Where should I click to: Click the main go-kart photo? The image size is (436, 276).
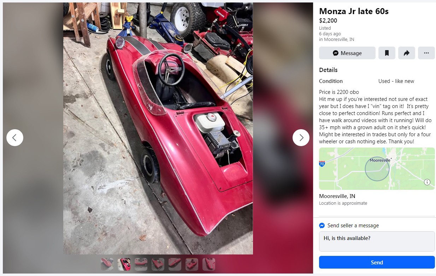tap(158, 128)
